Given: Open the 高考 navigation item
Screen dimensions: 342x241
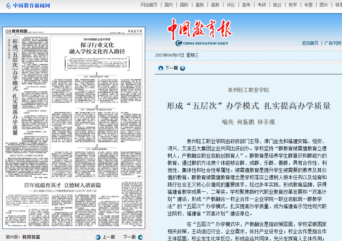Looking at the screenshot, I should click(246, 5).
